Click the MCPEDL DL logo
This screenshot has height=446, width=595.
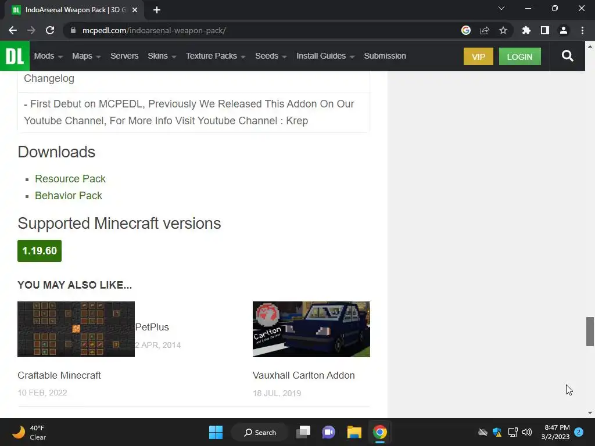[15, 56]
